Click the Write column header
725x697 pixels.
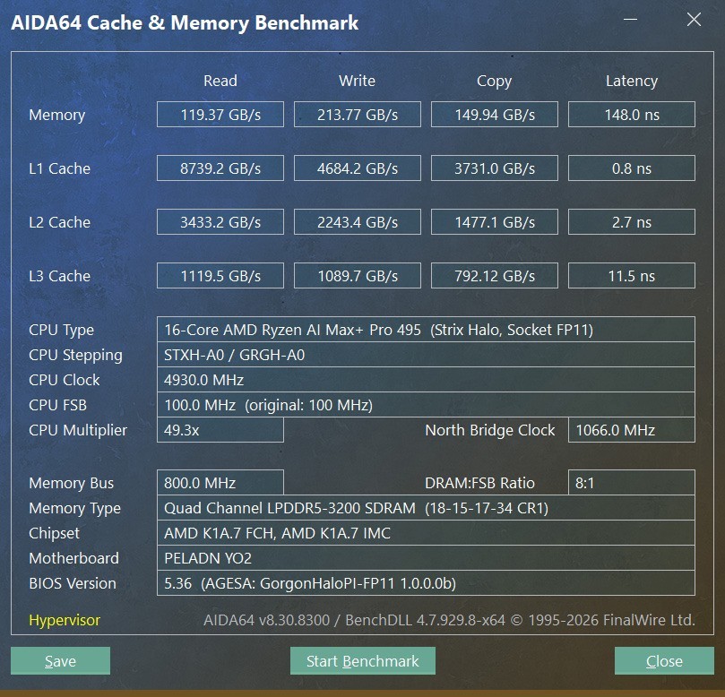tap(357, 81)
